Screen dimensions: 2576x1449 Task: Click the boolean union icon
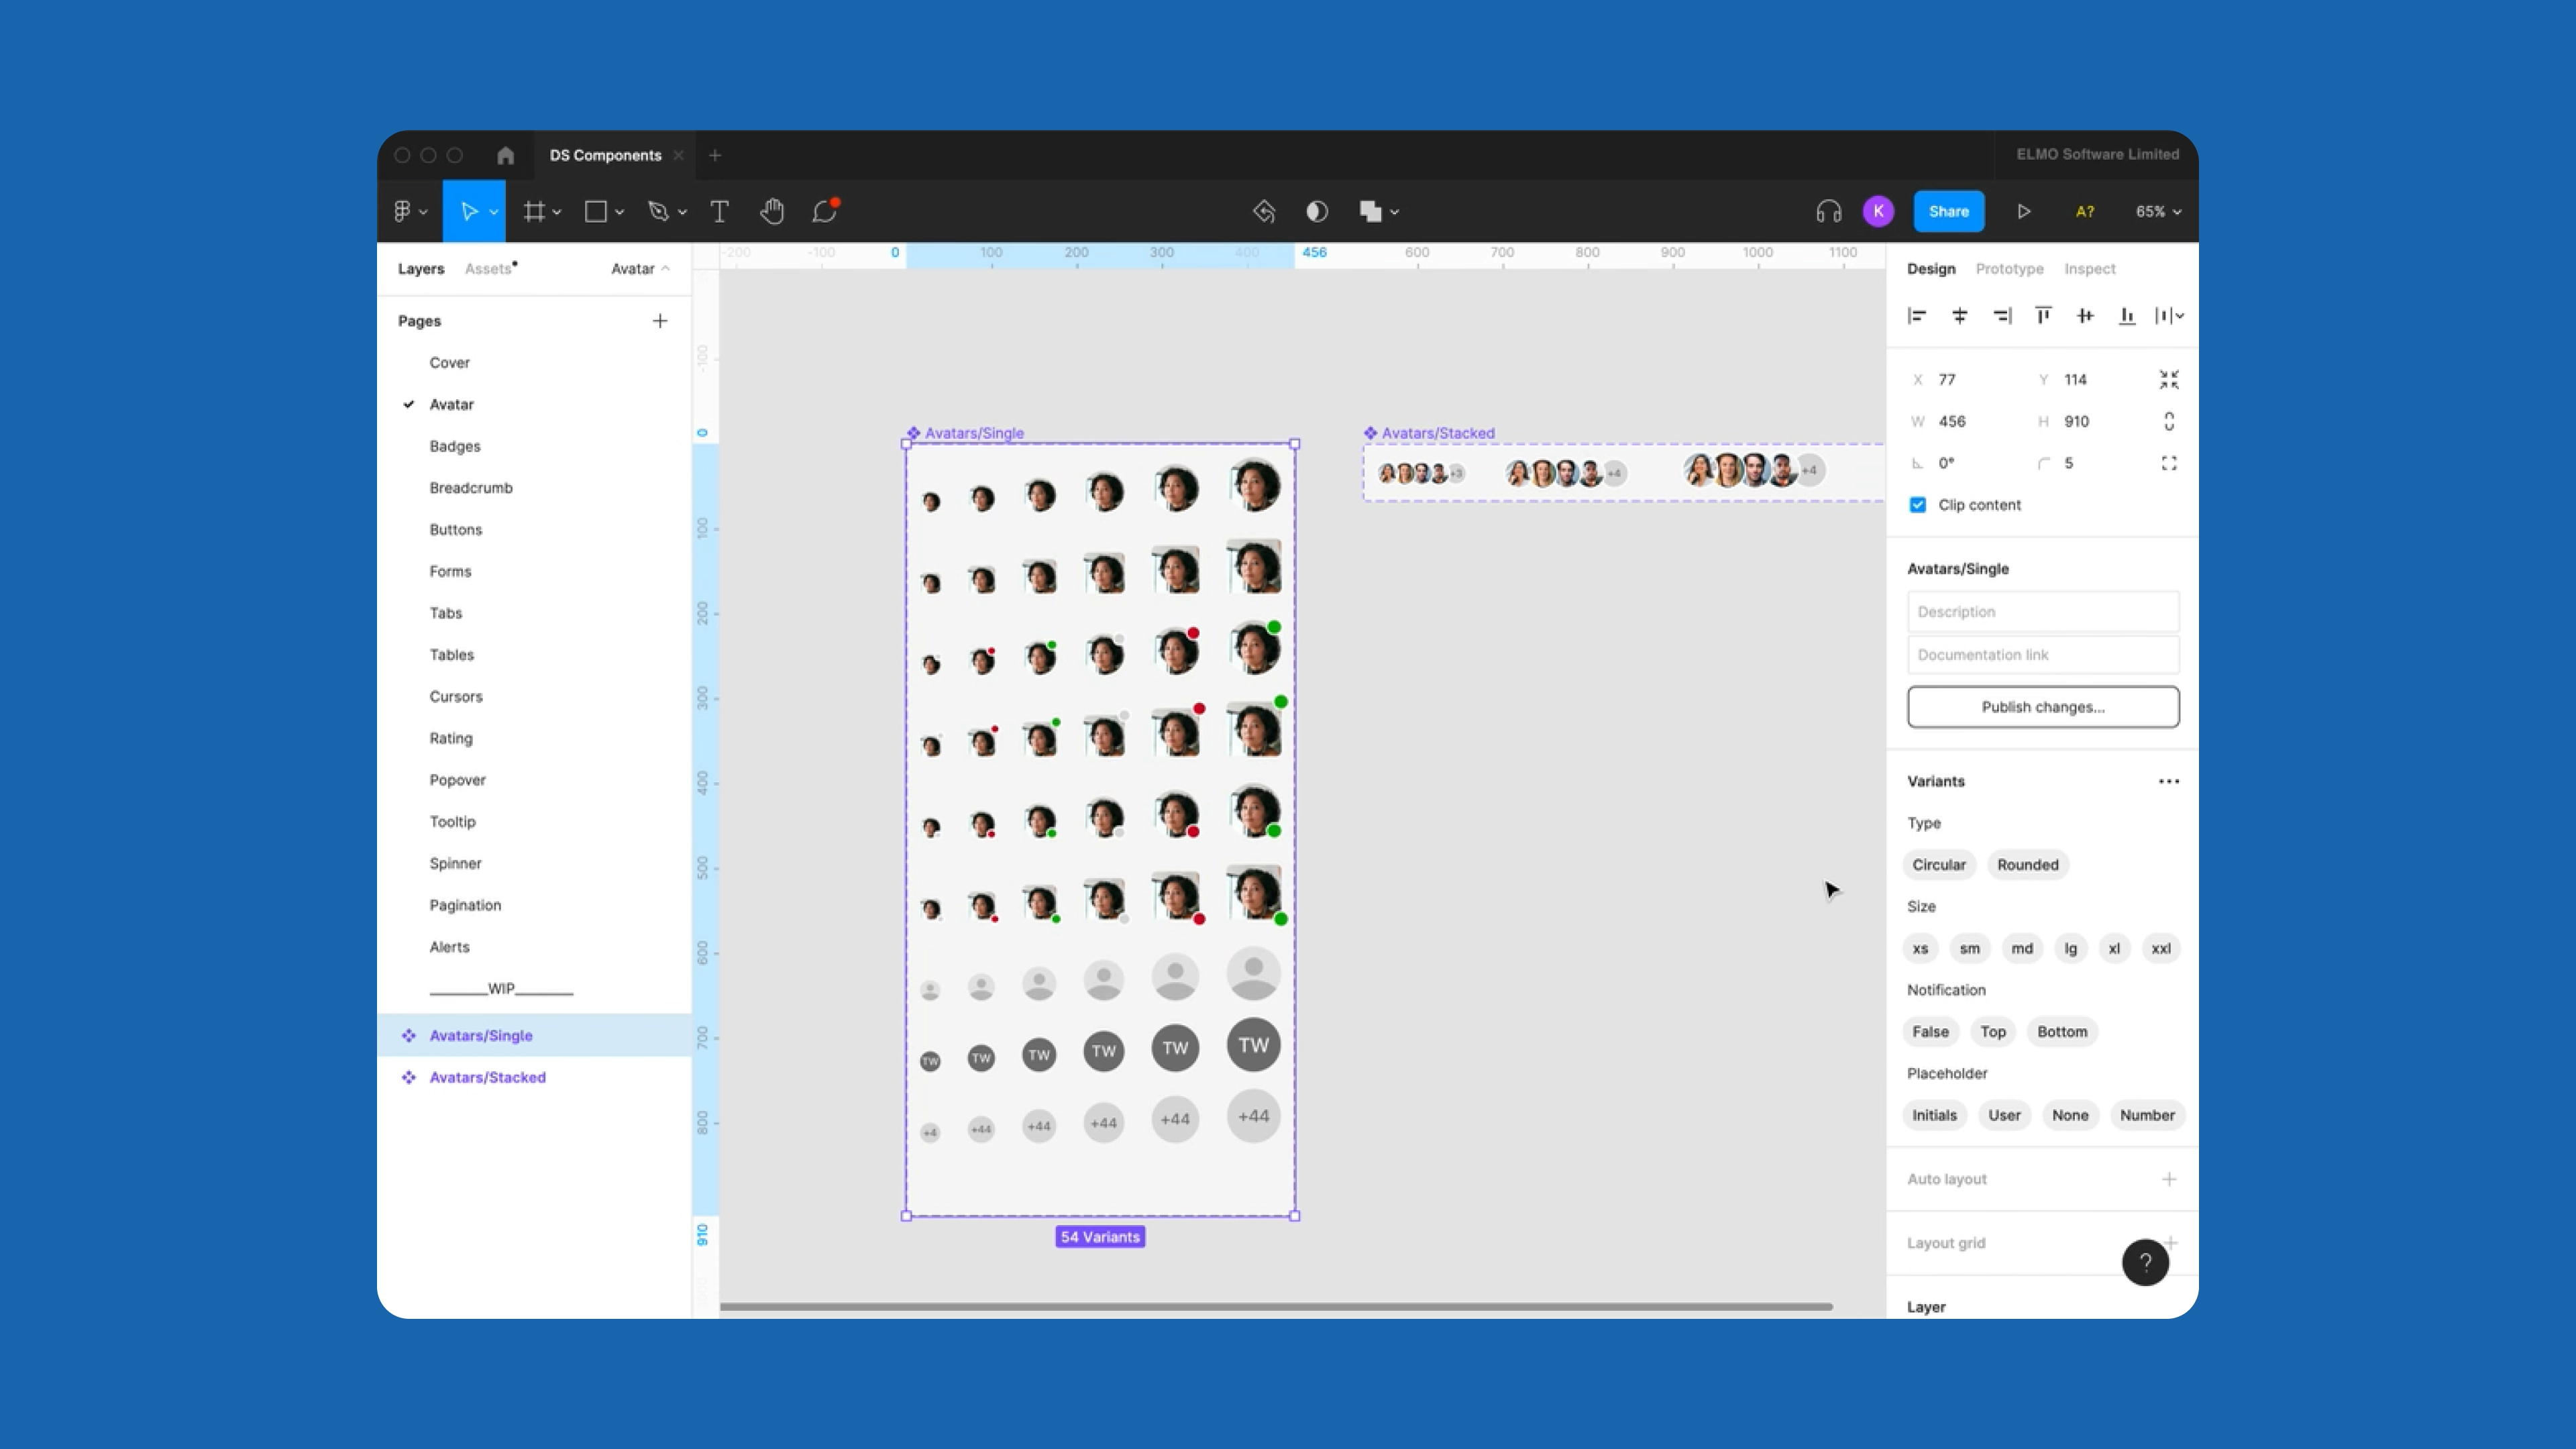(1370, 211)
